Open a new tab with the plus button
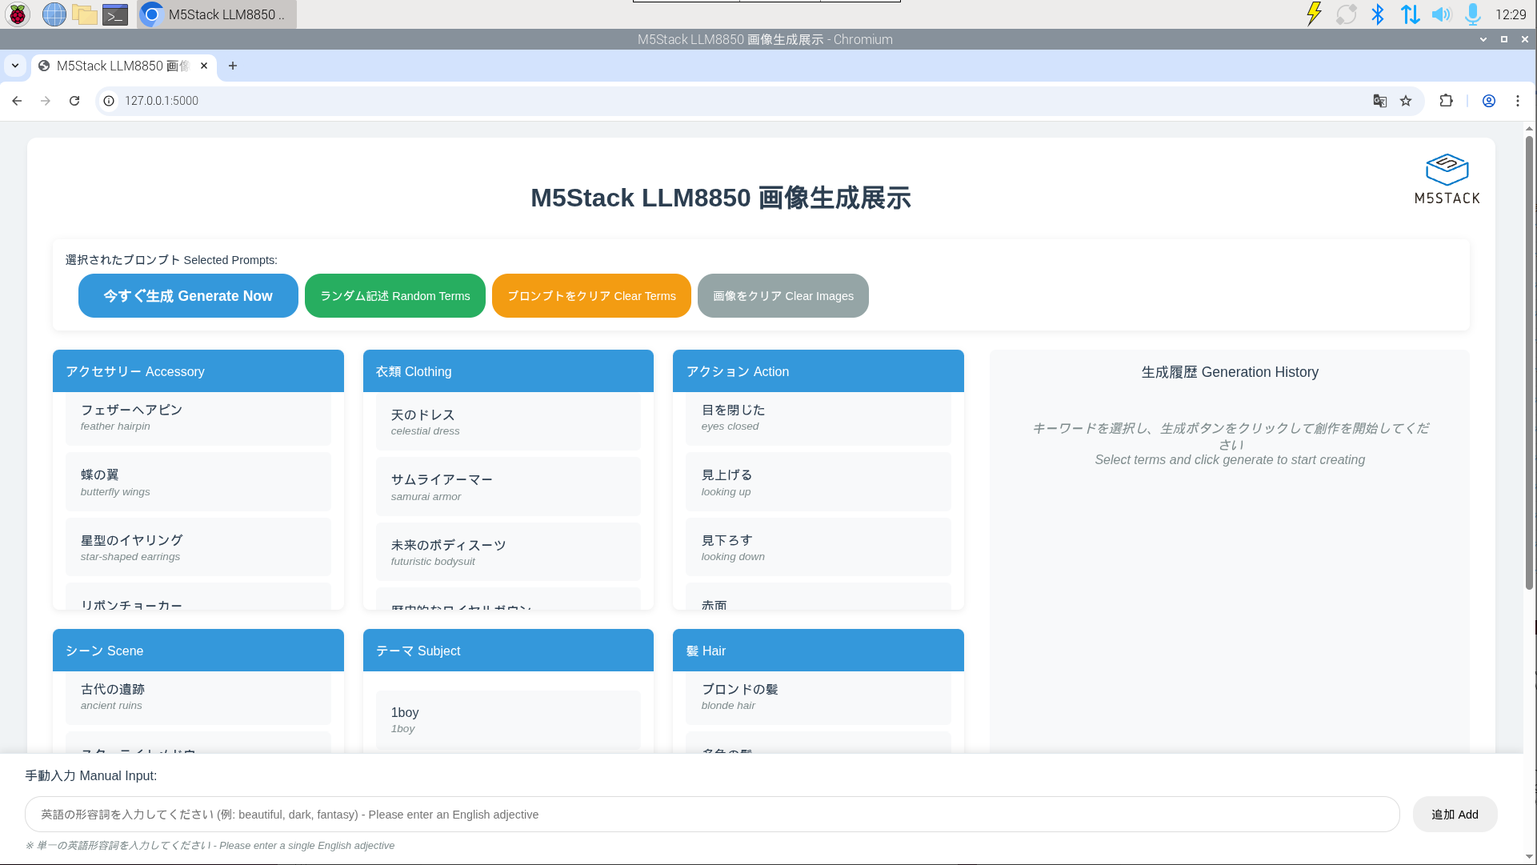Viewport: 1537px width, 865px height. click(233, 66)
